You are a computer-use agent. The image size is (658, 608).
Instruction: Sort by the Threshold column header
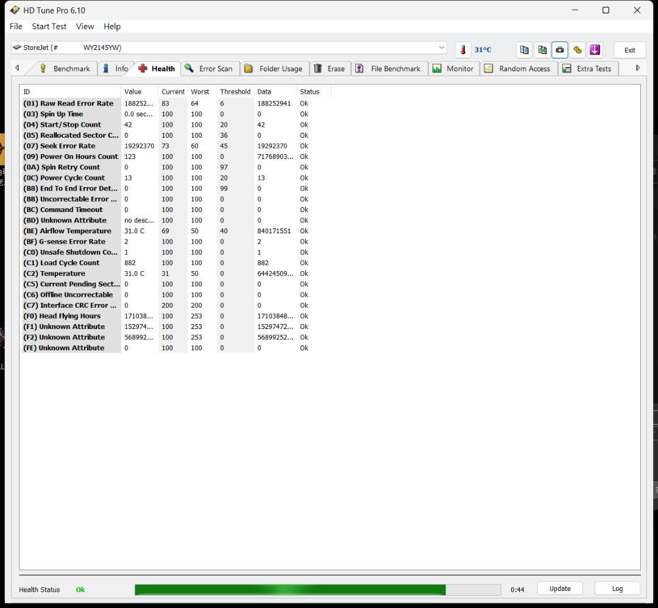(x=235, y=91)
